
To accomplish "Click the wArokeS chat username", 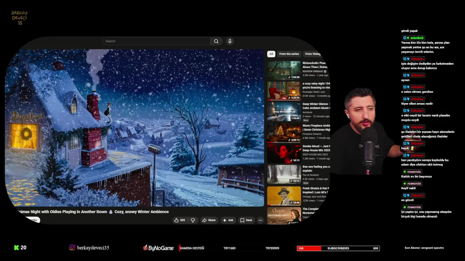I will point(417,38).
